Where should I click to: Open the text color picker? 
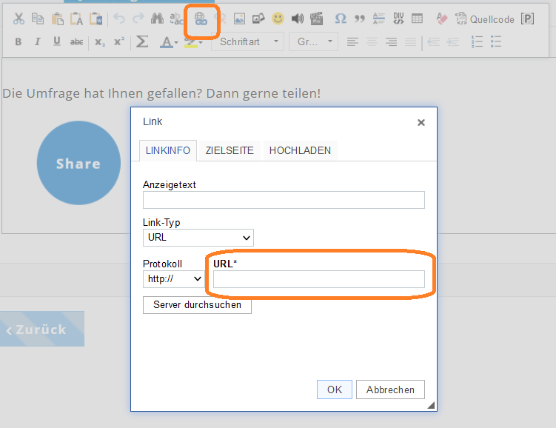pos(169,42)
